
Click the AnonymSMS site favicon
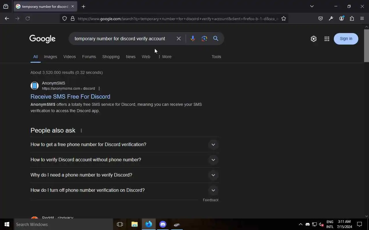click(35, 86)
